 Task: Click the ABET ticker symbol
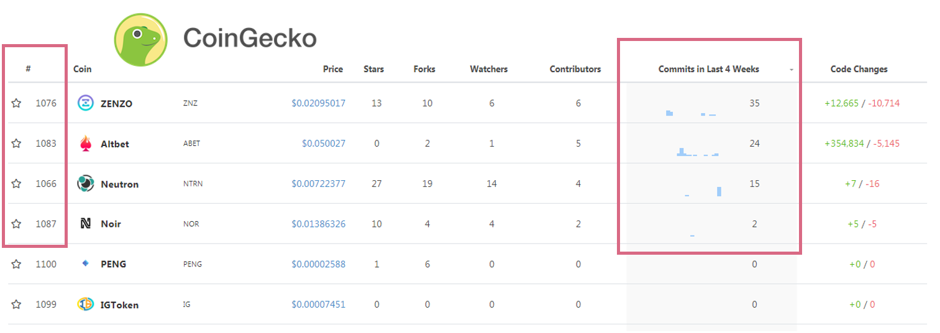click(191, 144)
